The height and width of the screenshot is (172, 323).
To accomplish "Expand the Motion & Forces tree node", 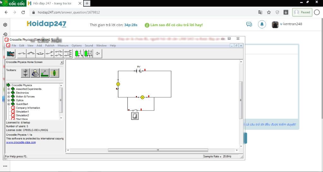I will tap(9, 96).
